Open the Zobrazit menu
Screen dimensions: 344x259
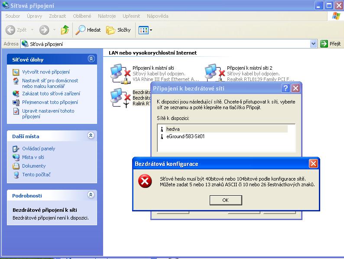[57, 16]
